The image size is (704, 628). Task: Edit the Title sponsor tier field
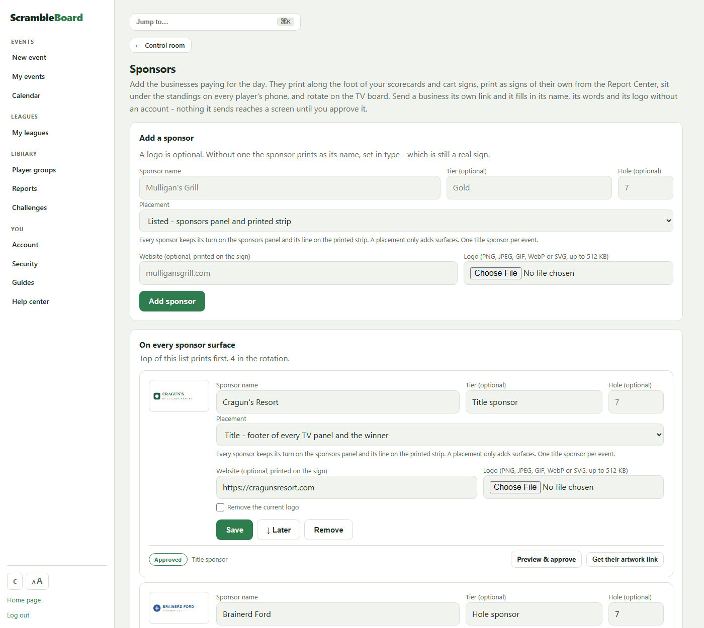(x=534, y=402)
